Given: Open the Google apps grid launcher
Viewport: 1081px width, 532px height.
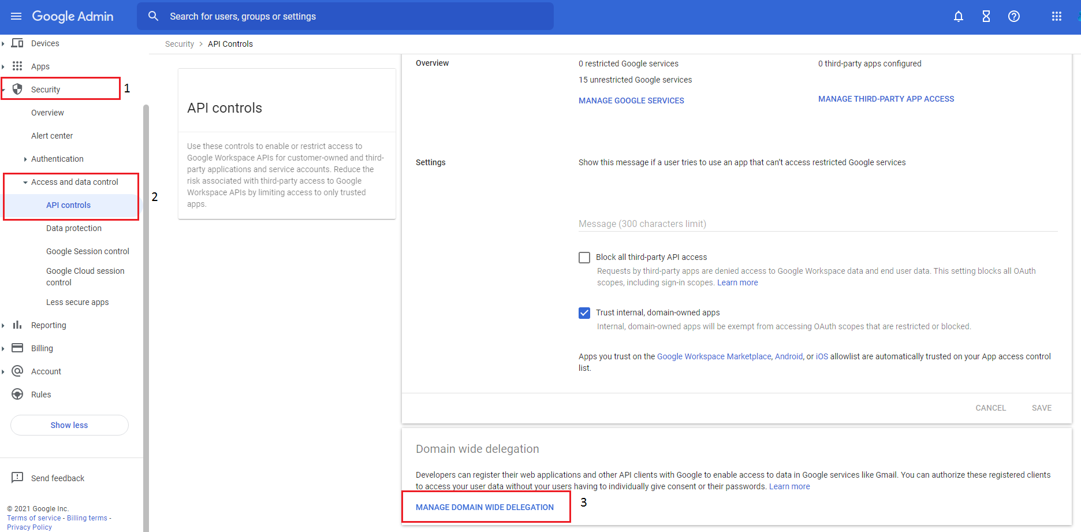Looking at the screenshot, I should click(1057, 16).
